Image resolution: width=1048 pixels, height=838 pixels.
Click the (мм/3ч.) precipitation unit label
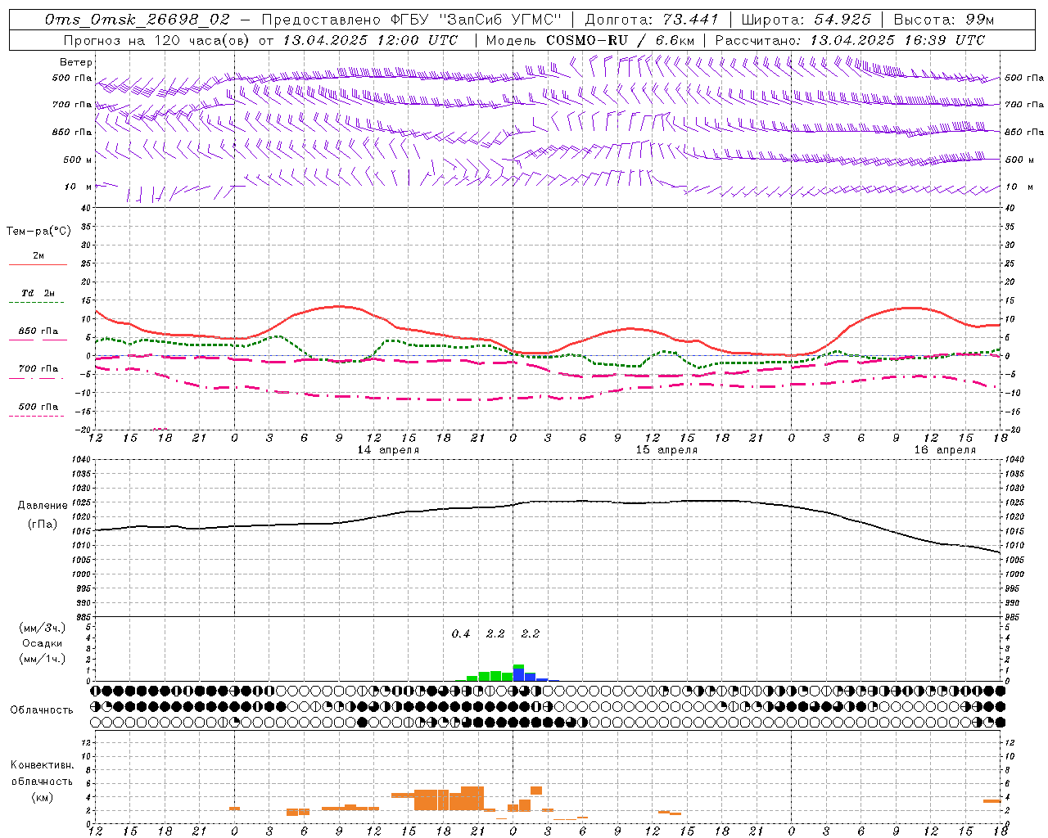tap(43, 628)
